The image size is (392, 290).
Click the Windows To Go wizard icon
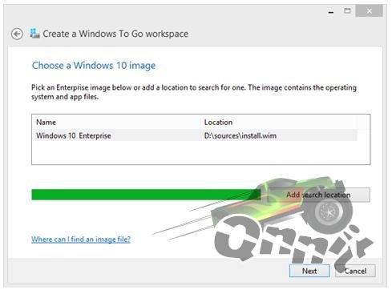(34, 34)
